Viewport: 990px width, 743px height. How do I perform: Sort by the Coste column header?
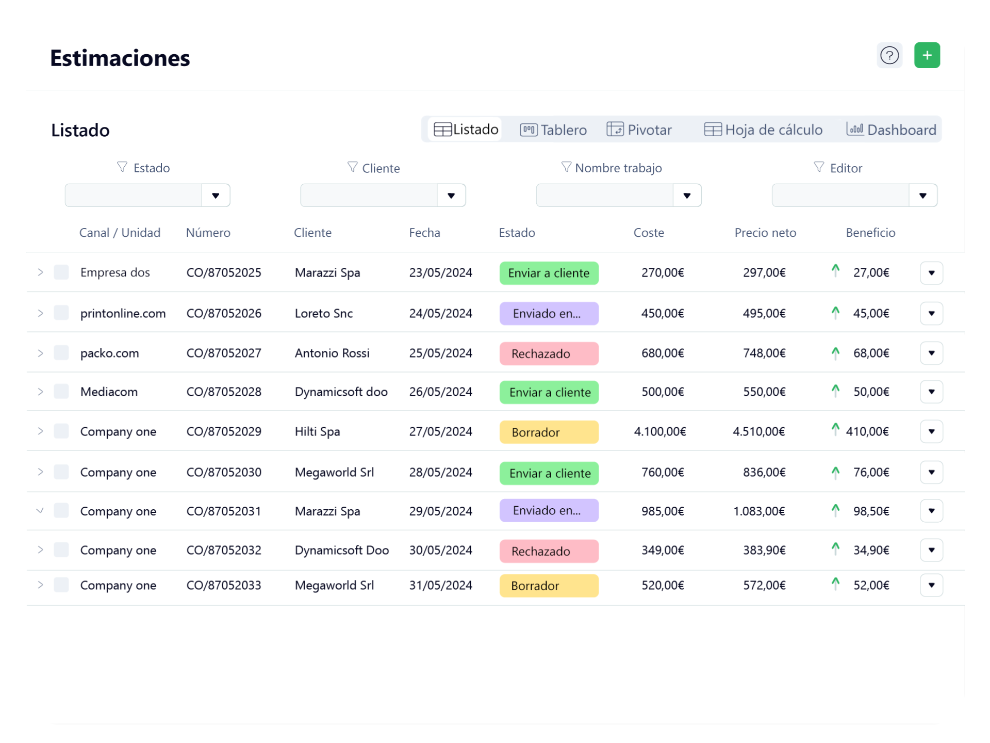(x=649, y=233)
